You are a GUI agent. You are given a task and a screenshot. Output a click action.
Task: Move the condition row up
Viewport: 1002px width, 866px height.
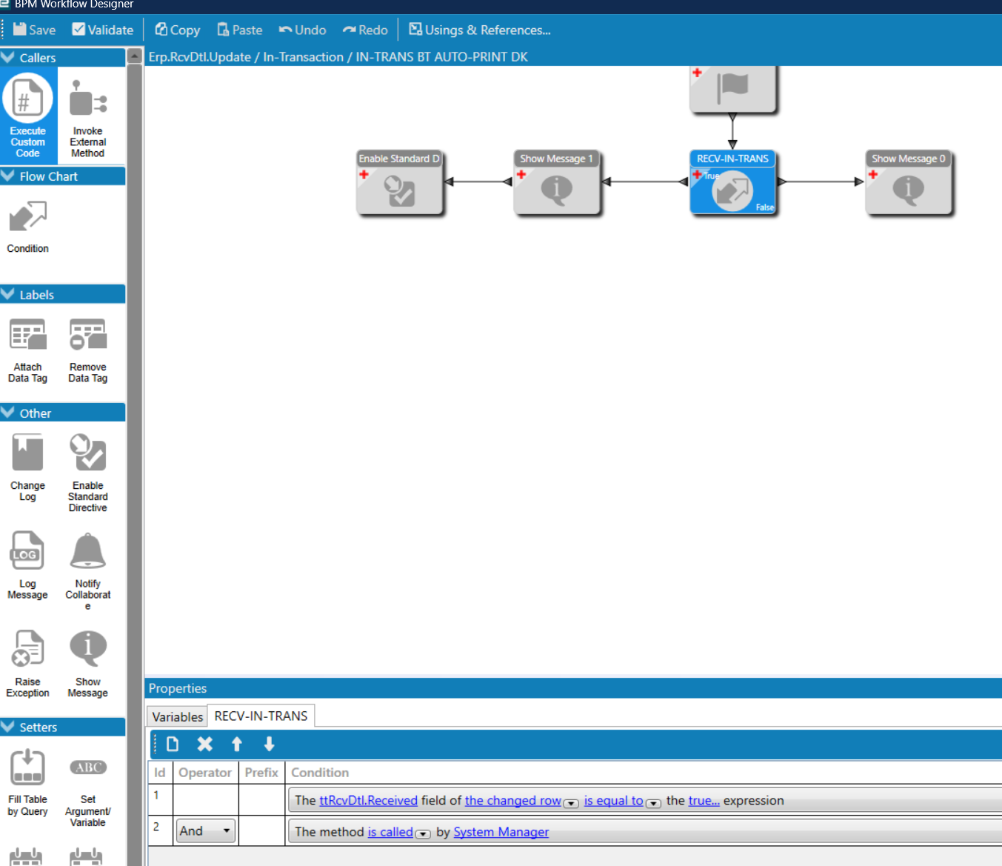[x=237, y=744]
